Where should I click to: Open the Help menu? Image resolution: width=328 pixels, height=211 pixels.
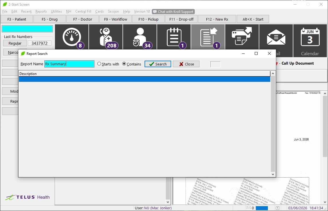127,11
